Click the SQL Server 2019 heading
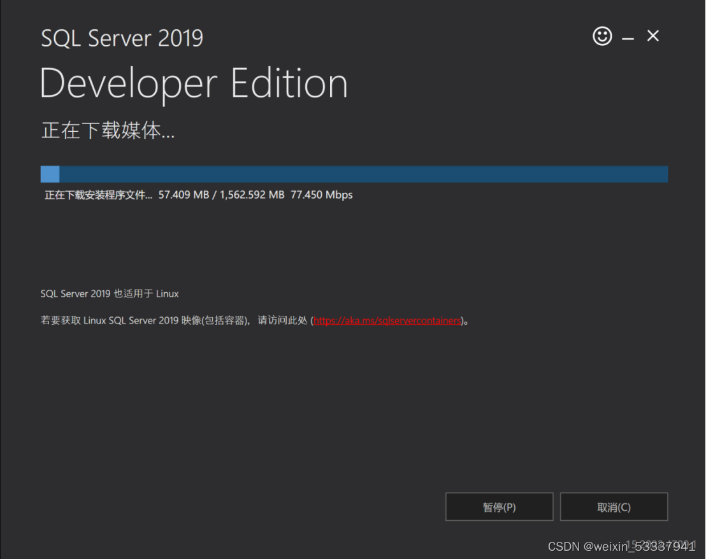This screenshot has height=559, width=706. point(122,38)
